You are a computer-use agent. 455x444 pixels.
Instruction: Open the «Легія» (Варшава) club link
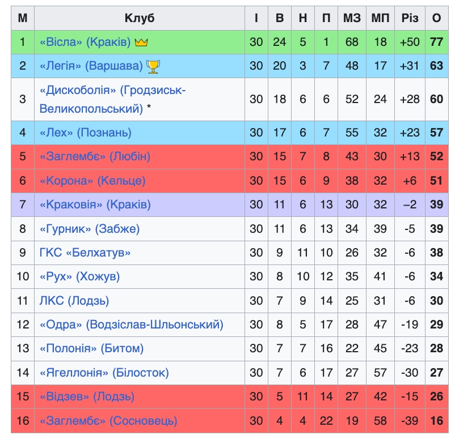tap(91, 66)
